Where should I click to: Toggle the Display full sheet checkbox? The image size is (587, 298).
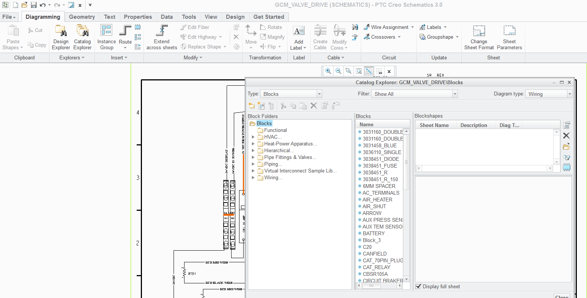(x=418, y=286)
